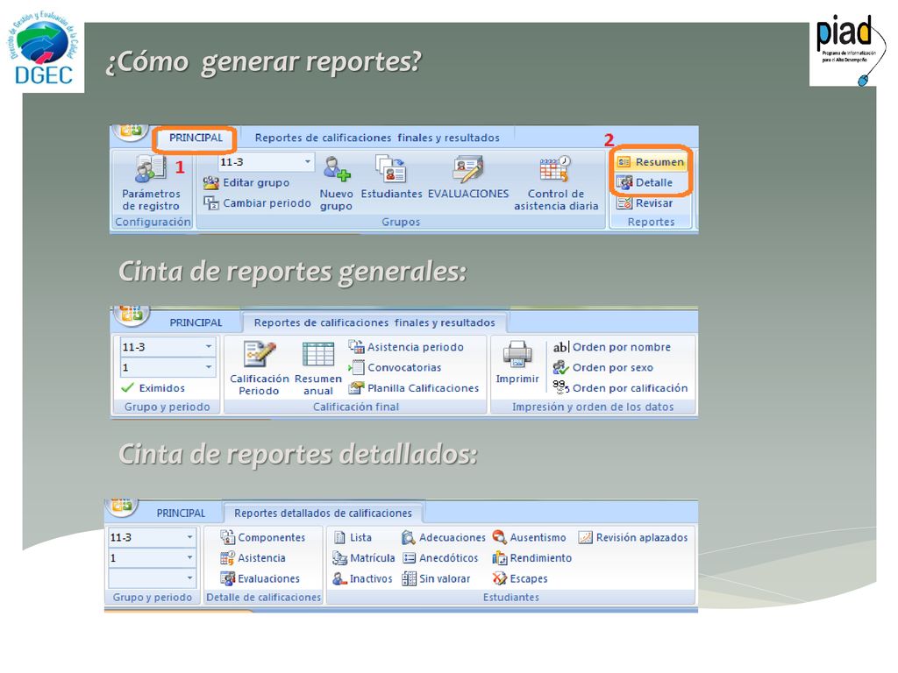Toggle the Eximidos checkmark option

point(153,388)
